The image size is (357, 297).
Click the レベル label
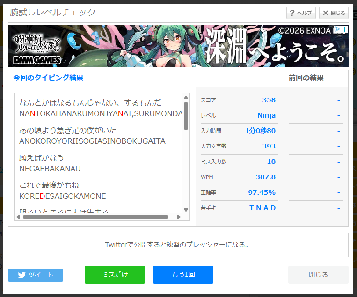point(209,116)
